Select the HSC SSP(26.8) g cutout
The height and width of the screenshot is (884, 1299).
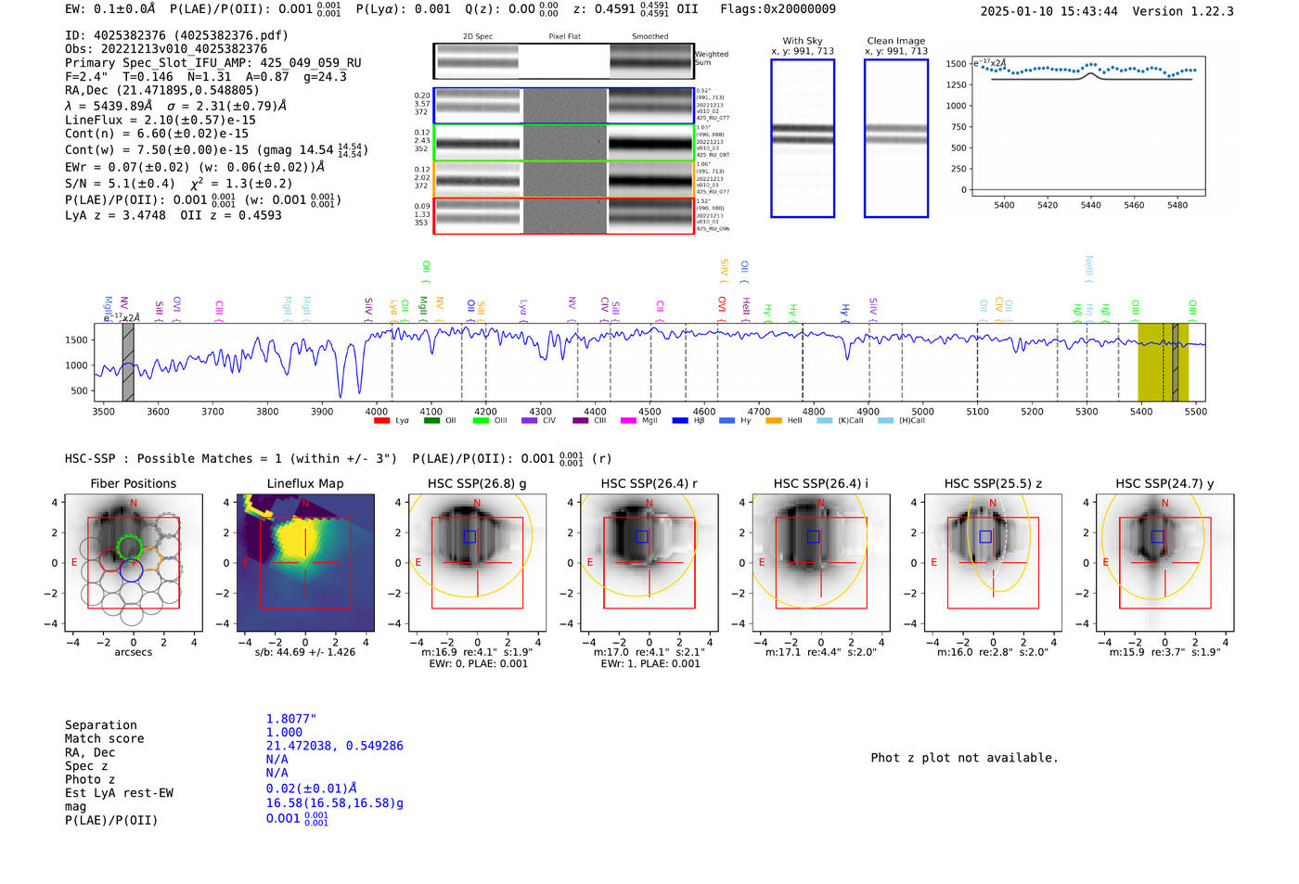[477, 561]
